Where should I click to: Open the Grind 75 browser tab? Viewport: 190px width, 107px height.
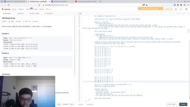pyautogui.click(x=15, y=1)
